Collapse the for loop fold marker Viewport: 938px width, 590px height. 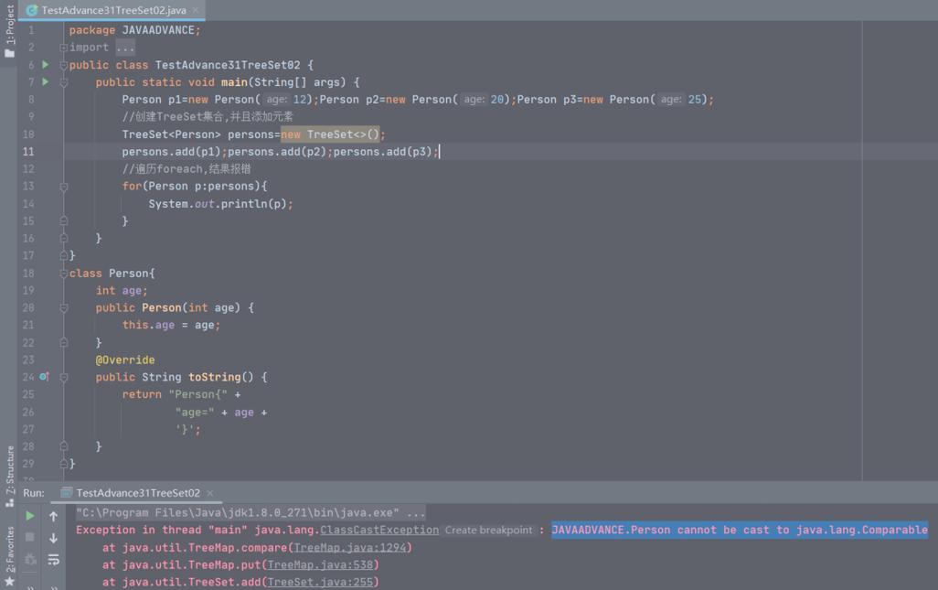tap(63, 187)
